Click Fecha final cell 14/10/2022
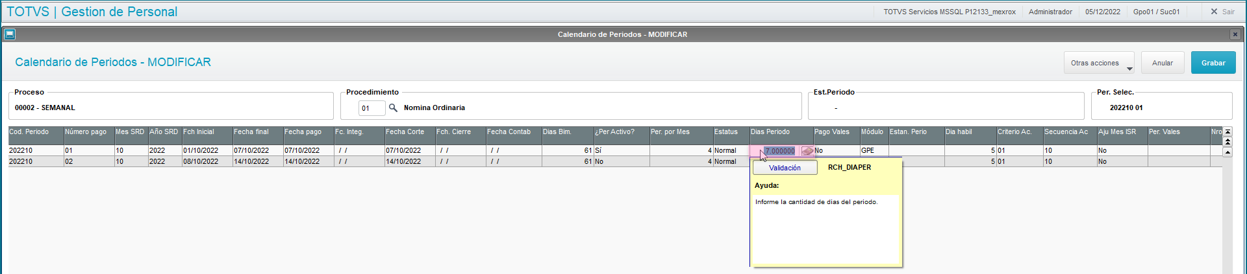The image size is (1247, 274). (x=257, y=162)
